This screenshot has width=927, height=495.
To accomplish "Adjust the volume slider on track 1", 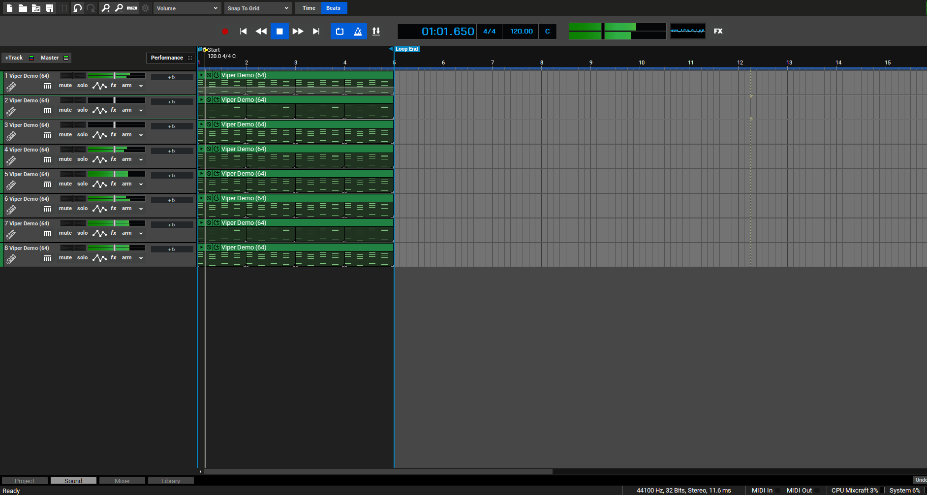I will pos(117,76).
